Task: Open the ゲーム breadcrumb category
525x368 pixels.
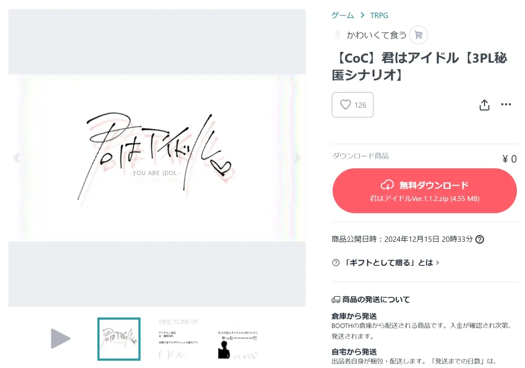Action: [x=342, y=15]
